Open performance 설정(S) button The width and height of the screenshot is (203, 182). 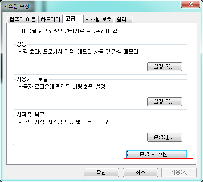click(165, 67)
